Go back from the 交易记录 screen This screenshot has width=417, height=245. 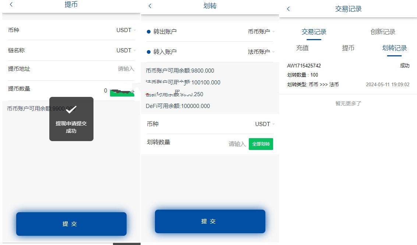pyautogui.click(x=288, y=9)
